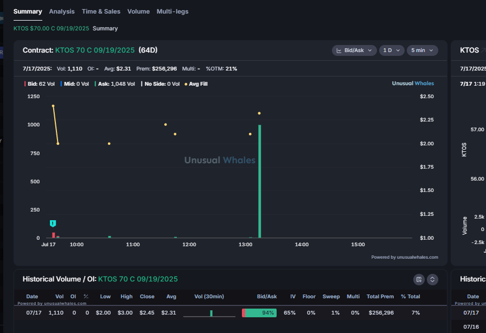
Task: Click Historical Volume KTOS 70 C 09/19/2025 link
Action: (138, 279)
